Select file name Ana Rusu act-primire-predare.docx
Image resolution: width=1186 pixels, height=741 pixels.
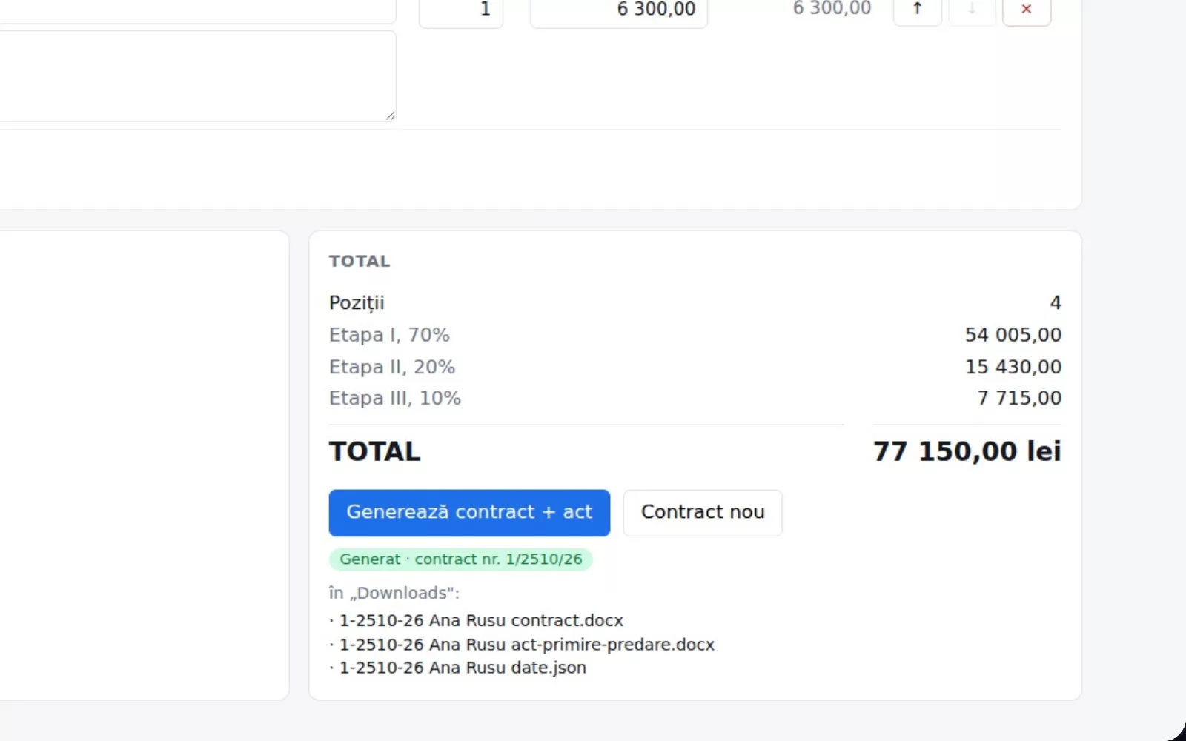(x=527, y=644)
